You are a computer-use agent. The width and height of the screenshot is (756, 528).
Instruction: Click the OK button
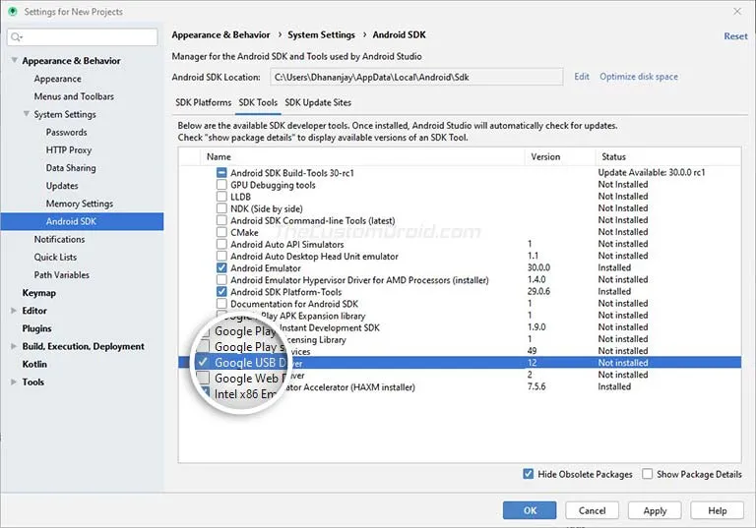pos(530,510)
